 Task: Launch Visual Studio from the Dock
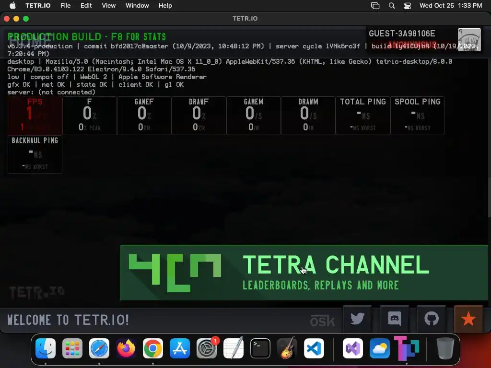[x=353, y=348]
